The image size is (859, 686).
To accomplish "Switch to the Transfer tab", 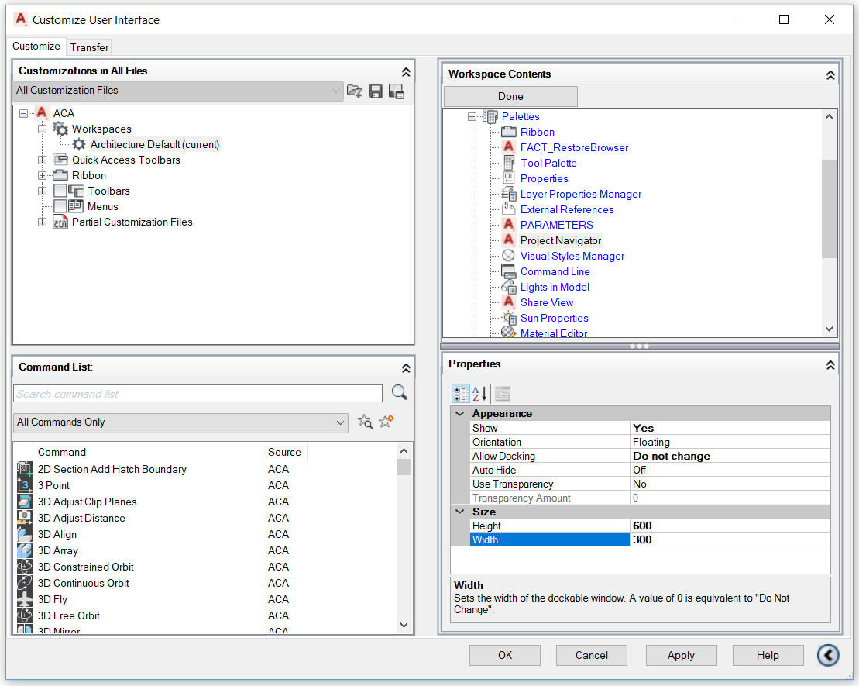I will coord(88,47).
